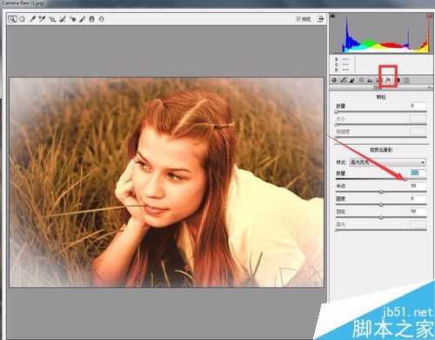Image resolution: width=435 pixels, height=340 pixels.
Task: Toggle highlight clipping warning in histogram
Action: [430, 17]
